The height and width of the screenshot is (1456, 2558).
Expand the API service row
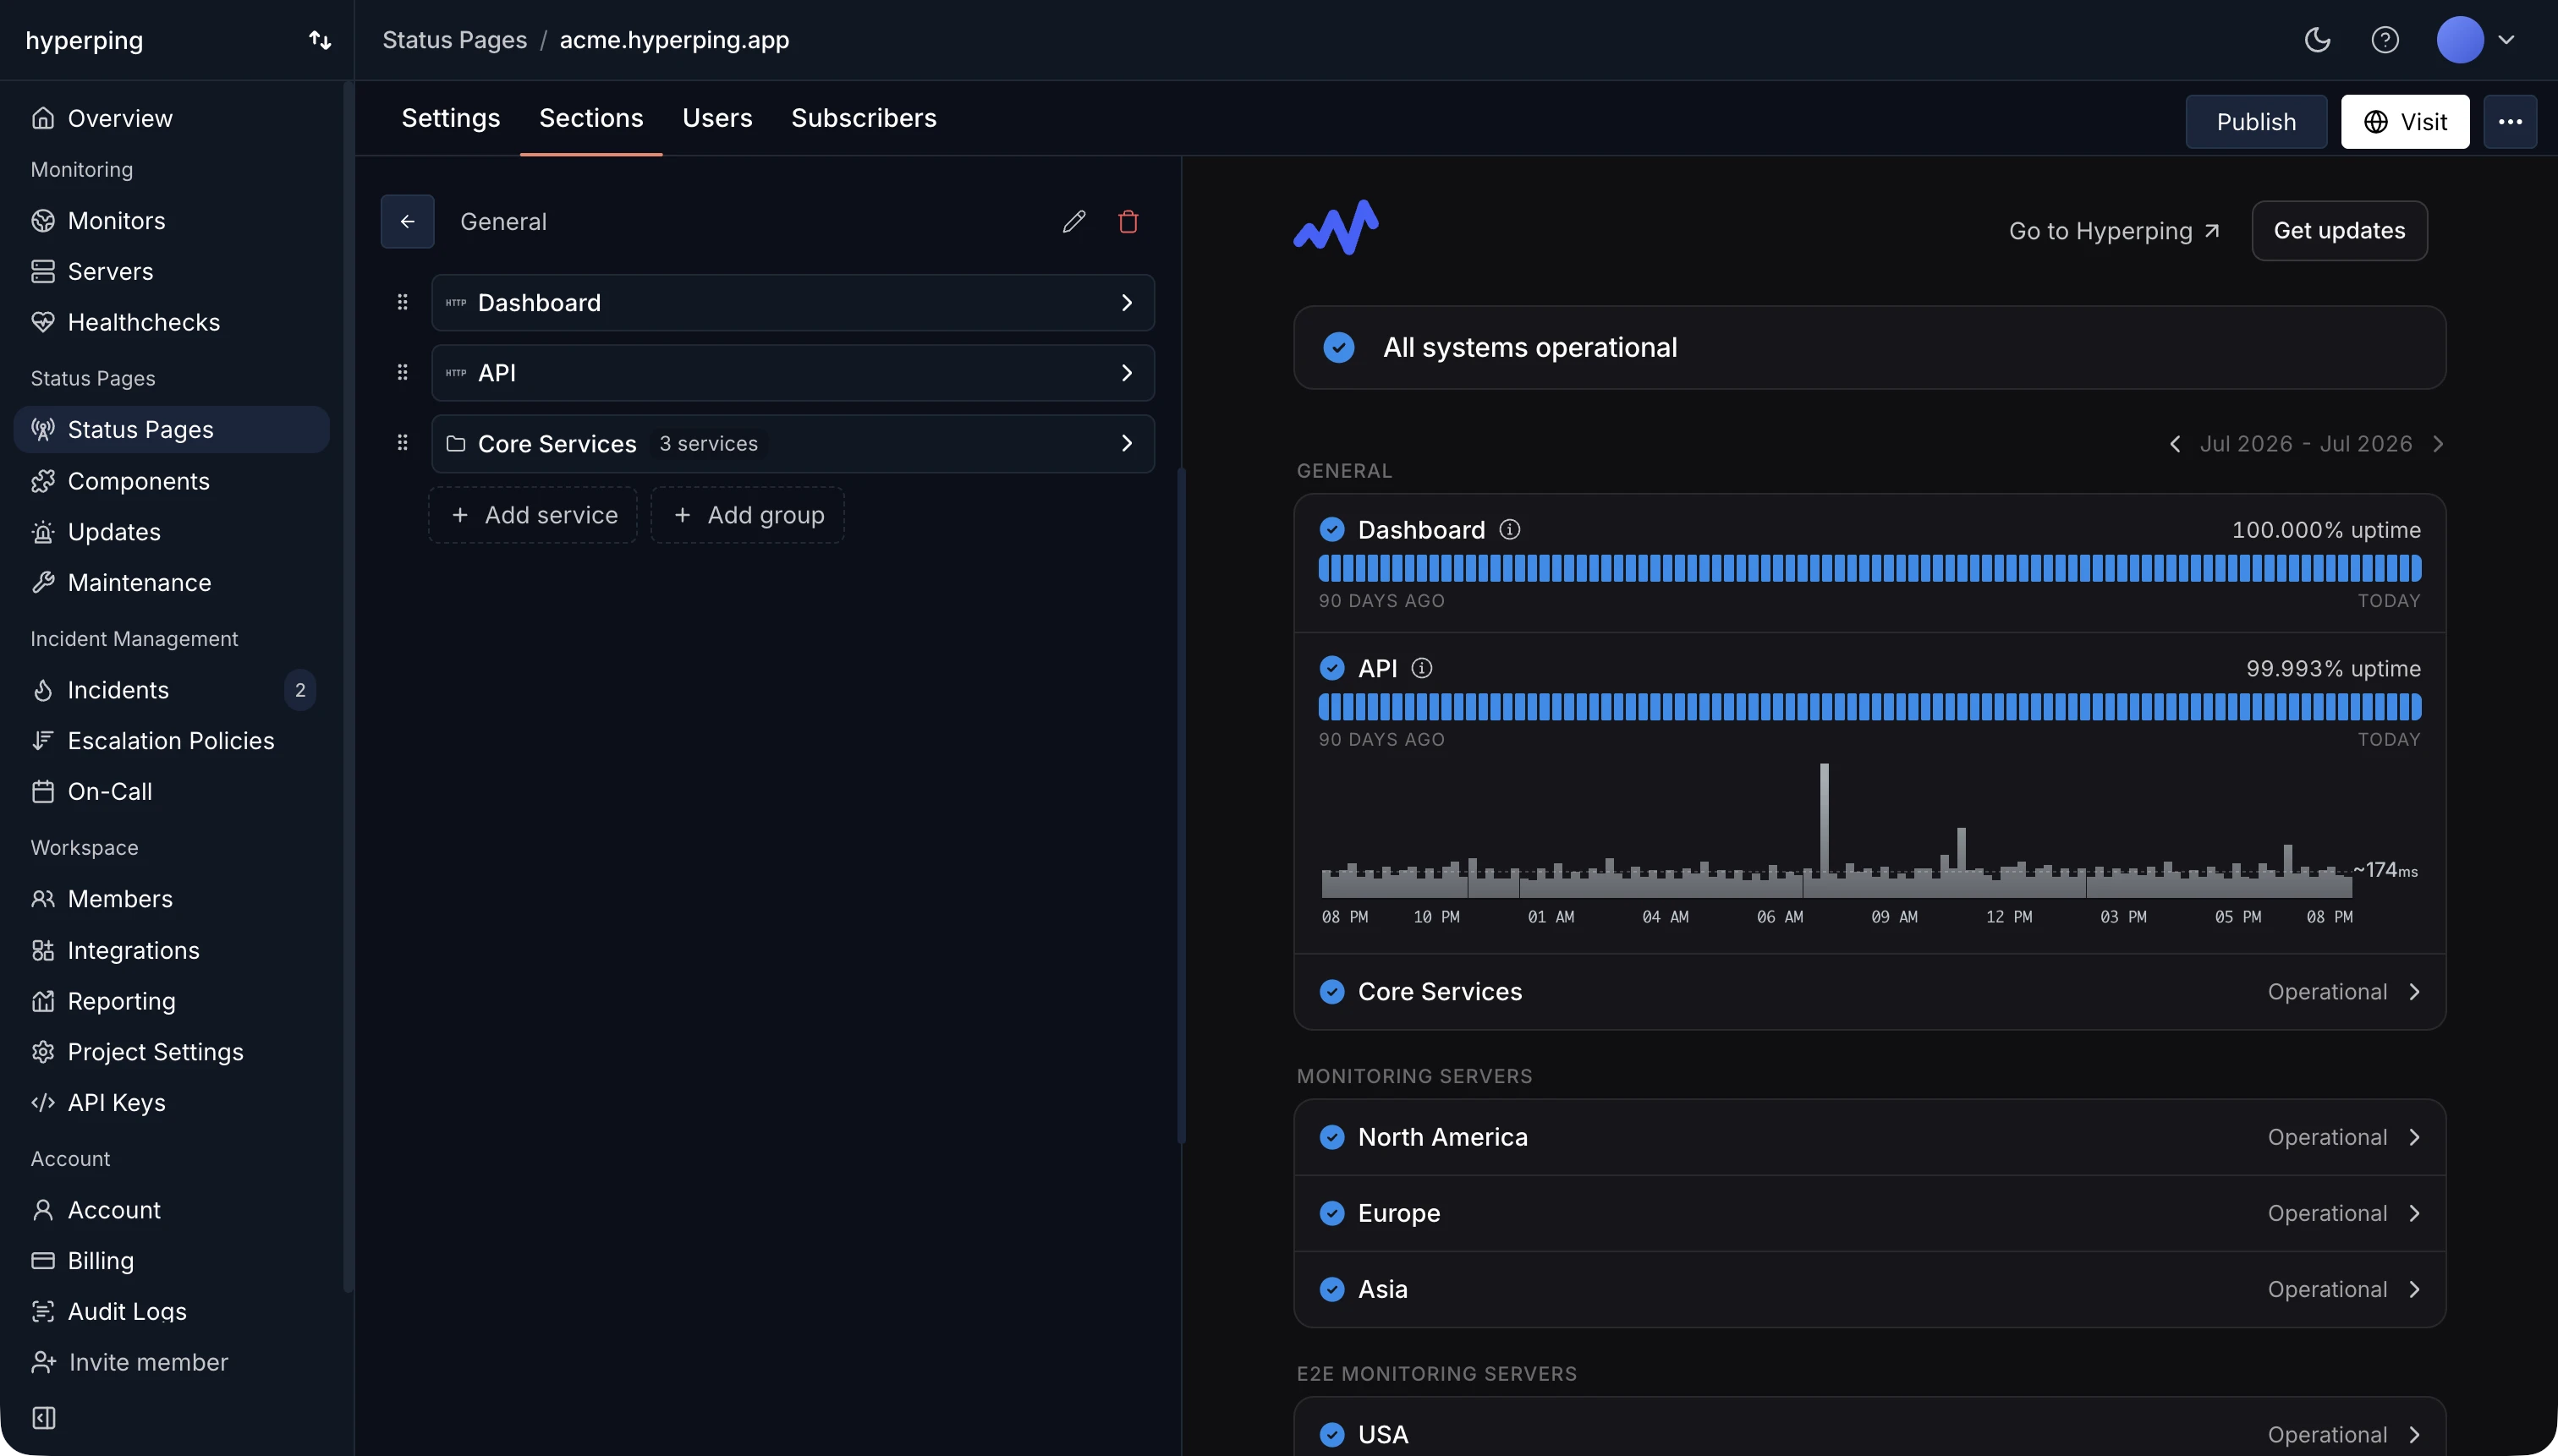tap(793, 372)
